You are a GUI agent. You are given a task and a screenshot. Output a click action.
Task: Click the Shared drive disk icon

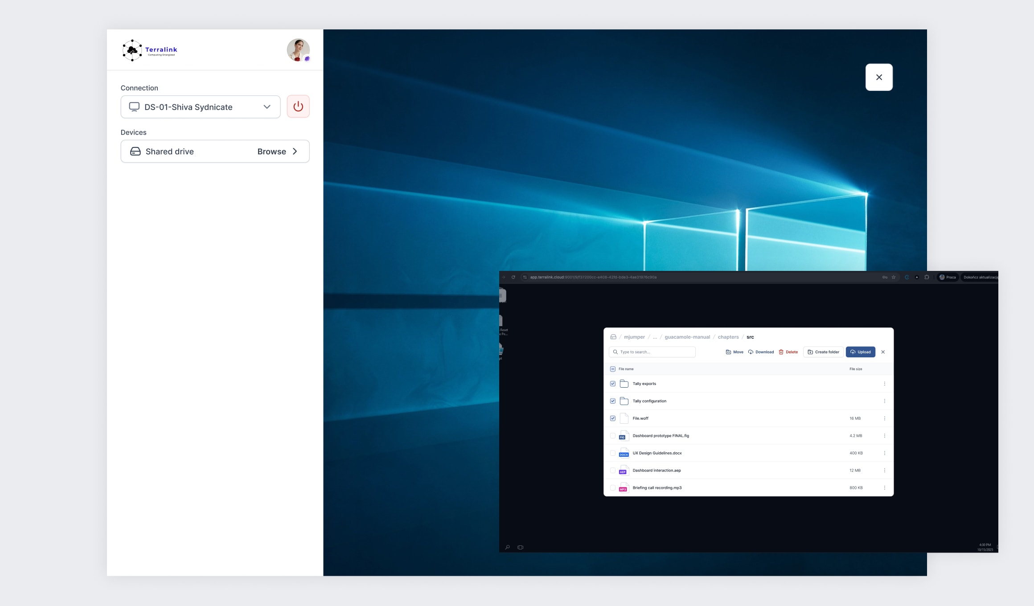tap(135, 151)
